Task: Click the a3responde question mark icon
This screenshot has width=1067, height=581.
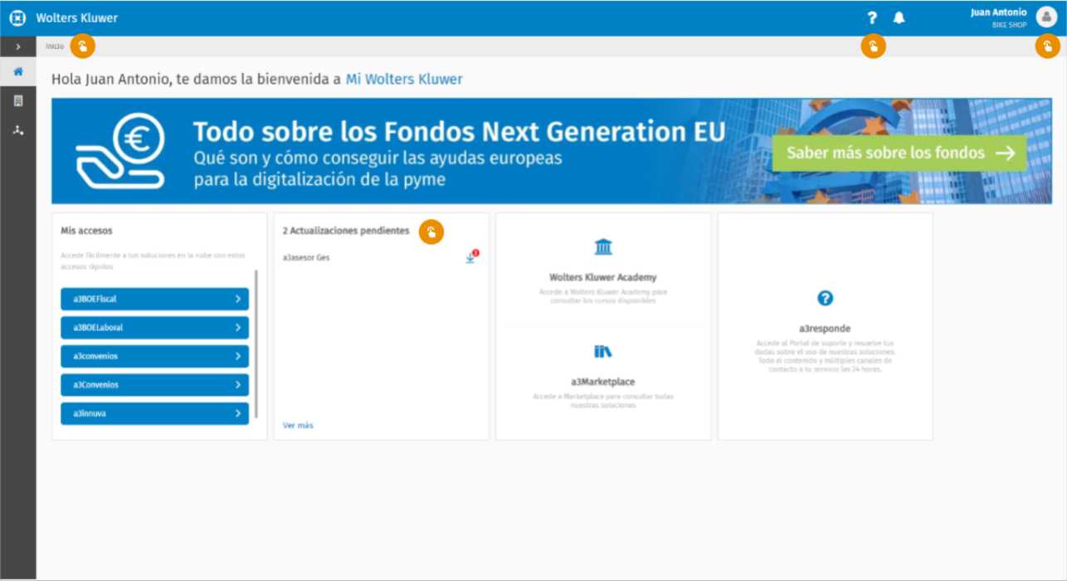Action: (x=825, y=298)
